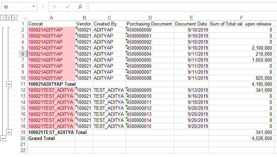Click the Select All corner triangle
277x157 pixels.
tap(23, 18)
